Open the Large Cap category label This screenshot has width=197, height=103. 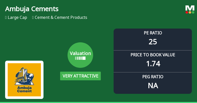(17, 18)
